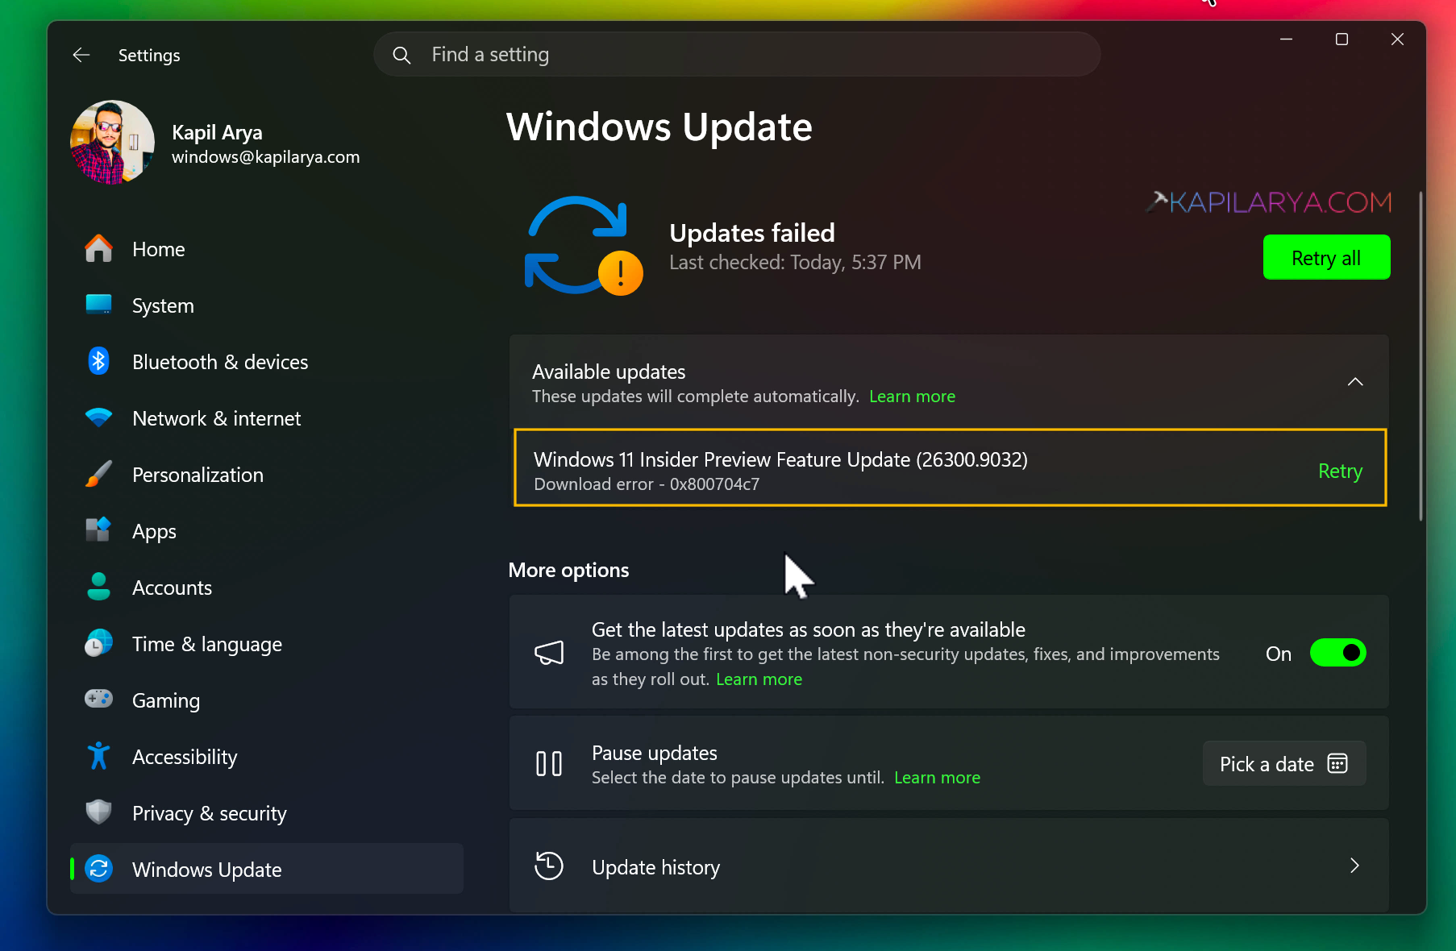Click the search magnifier icon

(401, 55)
